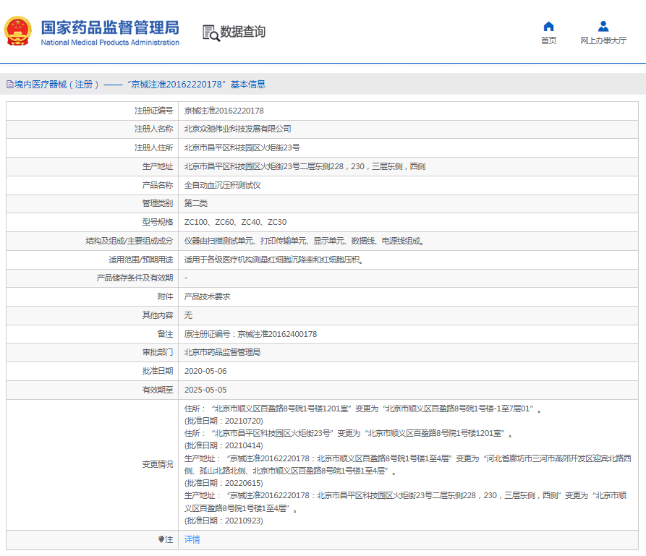Click the document icon before 境内医疗器械
The width and height of the screenshot is (646, 556).
point(10,85)
